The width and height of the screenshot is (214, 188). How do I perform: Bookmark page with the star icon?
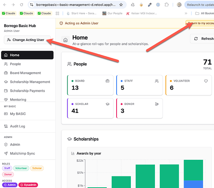click(121, 5)
